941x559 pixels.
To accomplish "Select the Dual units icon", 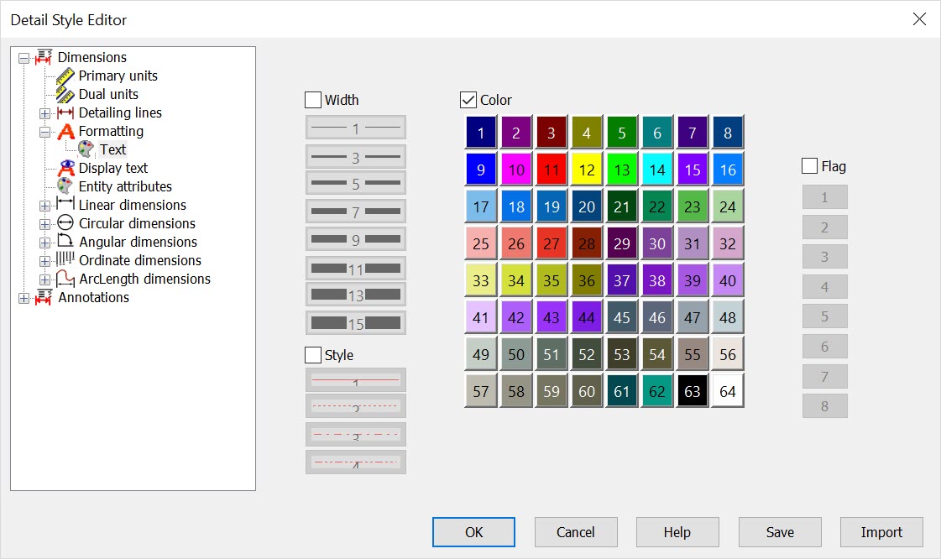I will pos(65,94).
